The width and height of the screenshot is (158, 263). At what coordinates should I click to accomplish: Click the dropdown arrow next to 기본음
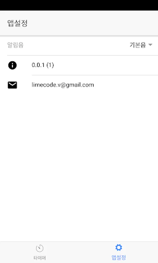coord(150,45)
